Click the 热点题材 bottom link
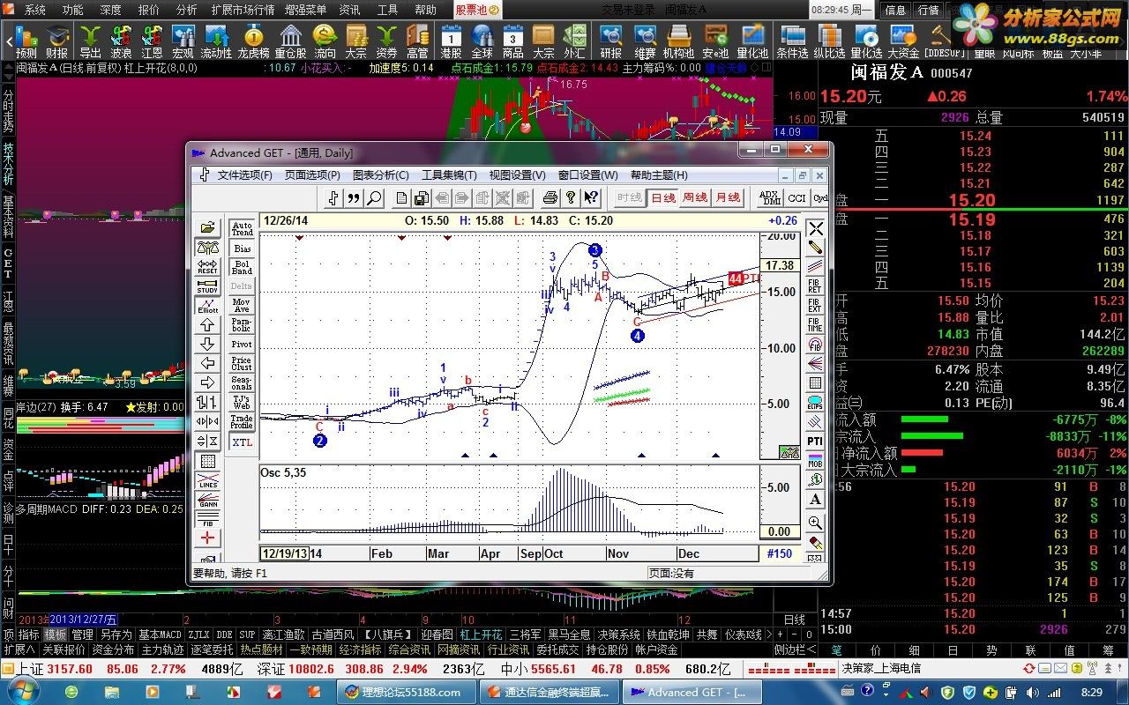The width and height of the screenshot is (1129, 705). tap(262, 649)
